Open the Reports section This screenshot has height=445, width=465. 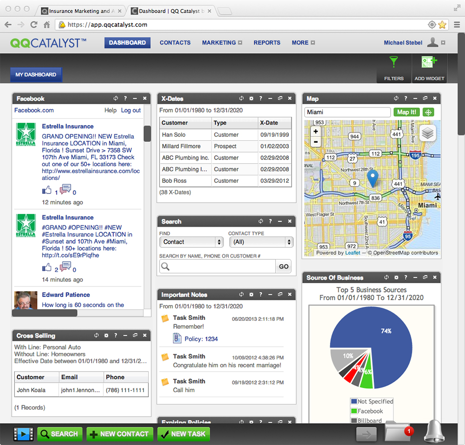pos(266,43)
